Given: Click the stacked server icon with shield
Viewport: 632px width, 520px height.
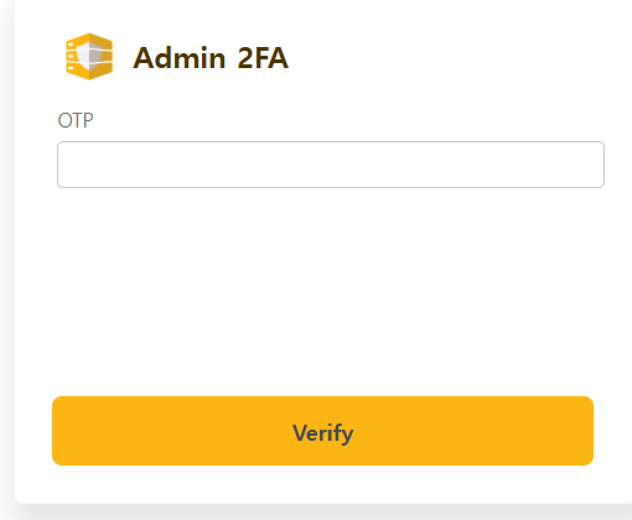Looking at the screenshot, I should pyautogui.click(x=89, y=57).
